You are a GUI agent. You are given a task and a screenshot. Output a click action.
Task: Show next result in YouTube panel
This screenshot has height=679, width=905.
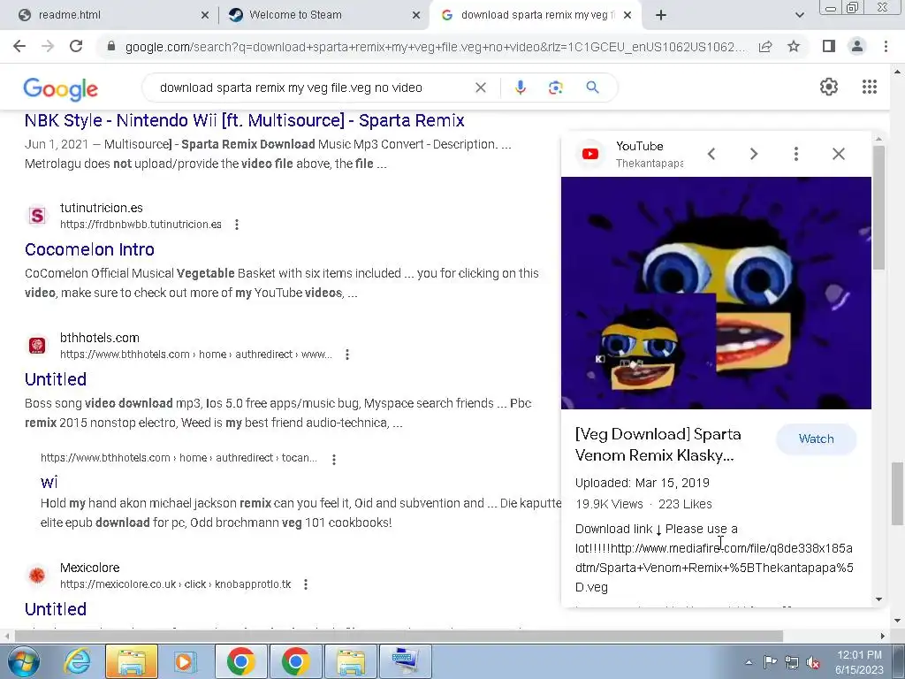tap(754, 154)
